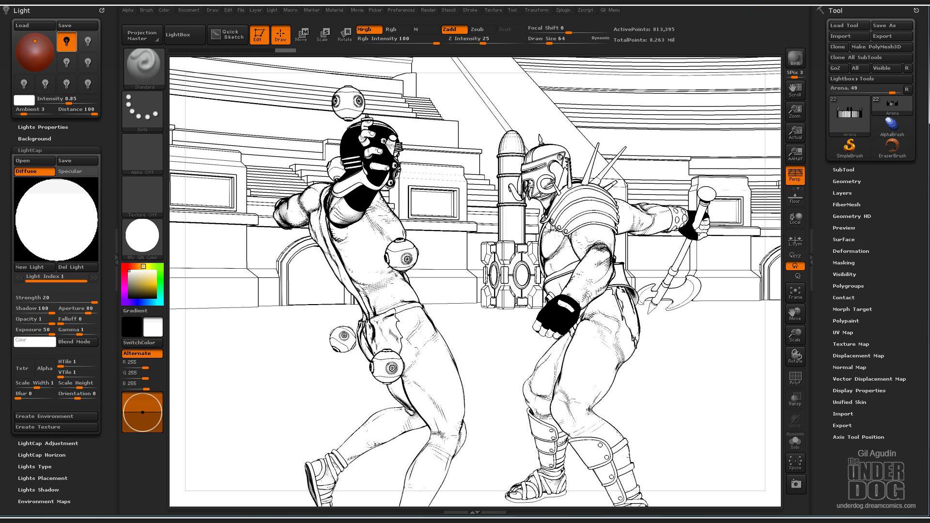Toggle PolyF polyframe display
Viewport: 930px width, 523px height.
point(795,377)
